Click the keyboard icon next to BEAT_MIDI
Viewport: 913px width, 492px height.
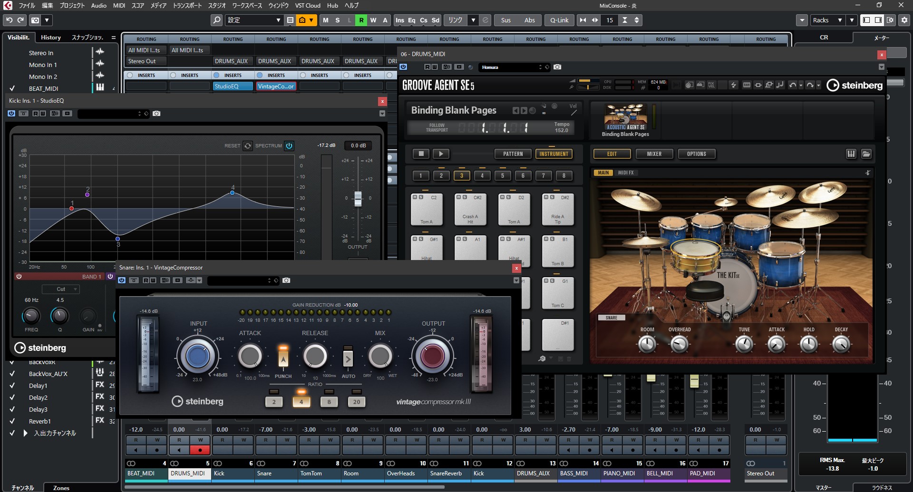pos(100,87)
